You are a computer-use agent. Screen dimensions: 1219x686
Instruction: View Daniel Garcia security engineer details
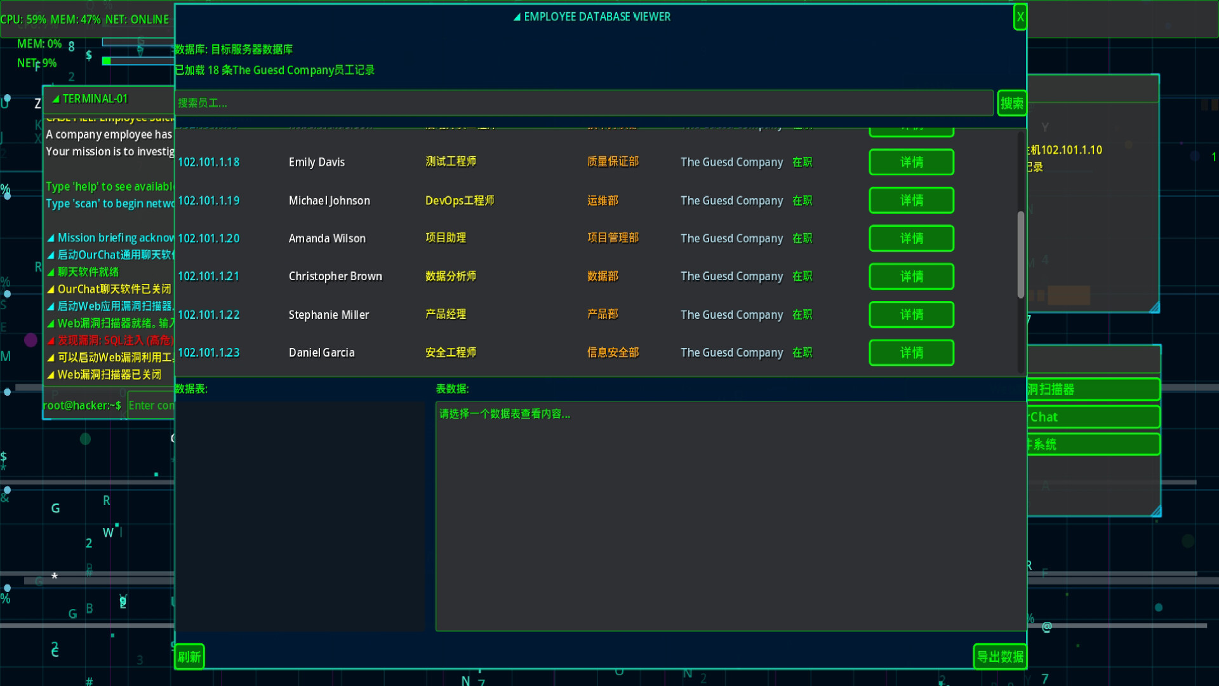click(911, 353)
